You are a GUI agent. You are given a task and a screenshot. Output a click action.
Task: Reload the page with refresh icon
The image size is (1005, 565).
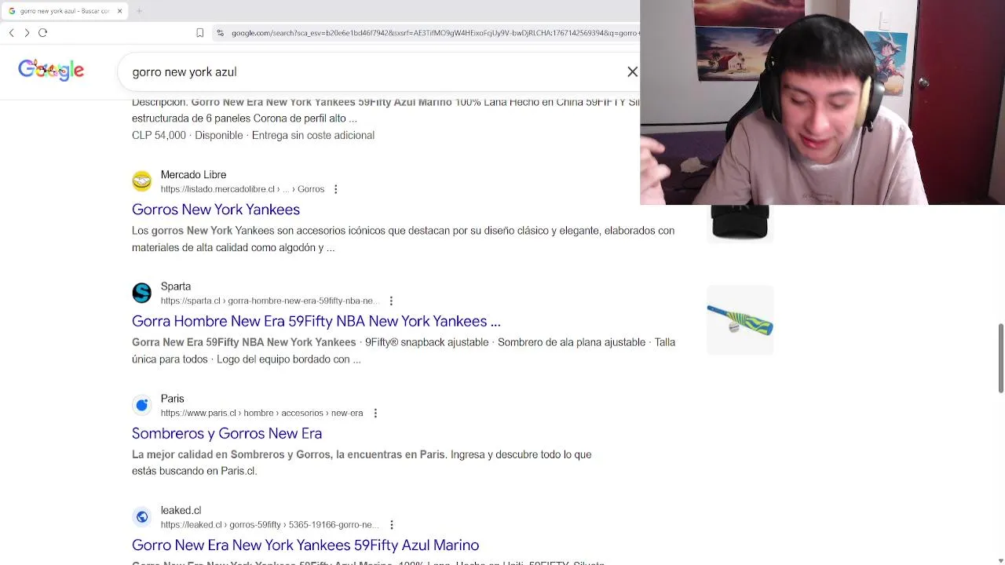tap(42, 32)
